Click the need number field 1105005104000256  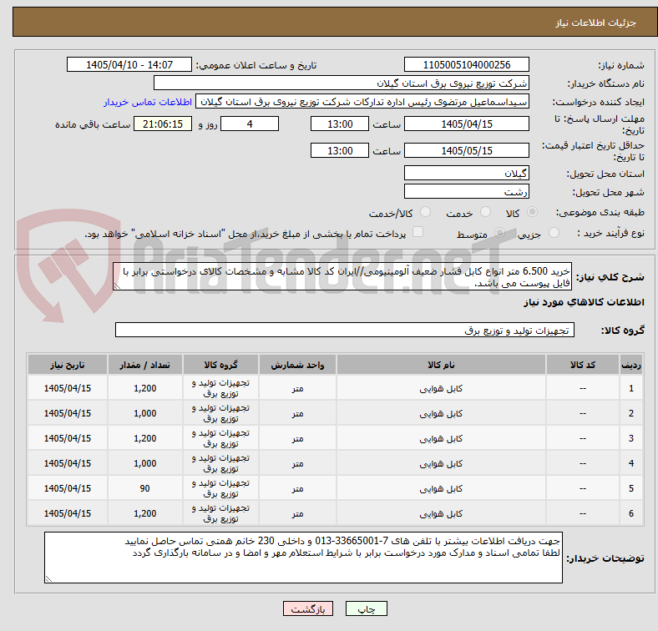pos(466,64)
